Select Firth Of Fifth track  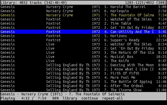click(x=83, y=73)
